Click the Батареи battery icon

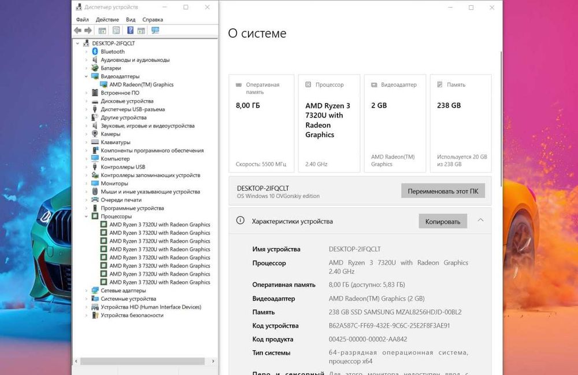(95, 68)
